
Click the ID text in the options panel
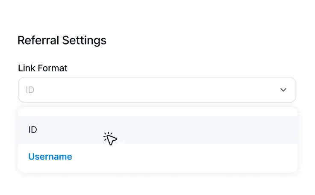point(32,130)
